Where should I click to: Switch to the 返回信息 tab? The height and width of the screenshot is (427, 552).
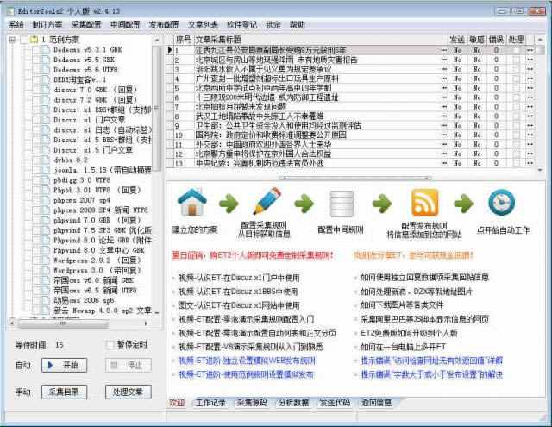(x=376, y=403)
